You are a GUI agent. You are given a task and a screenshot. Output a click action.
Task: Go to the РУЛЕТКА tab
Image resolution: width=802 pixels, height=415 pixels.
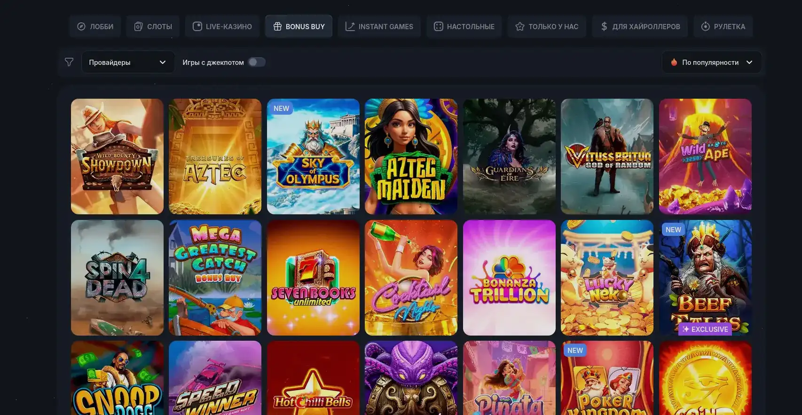723,26
